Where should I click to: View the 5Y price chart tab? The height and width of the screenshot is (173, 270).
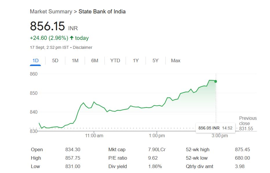(156, 60)
